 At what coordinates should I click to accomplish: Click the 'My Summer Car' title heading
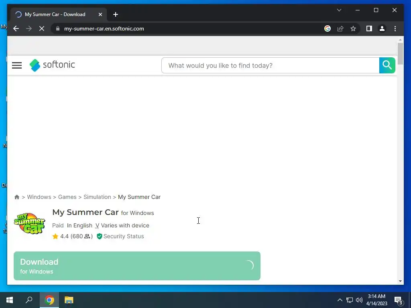[x=85, y=212]
